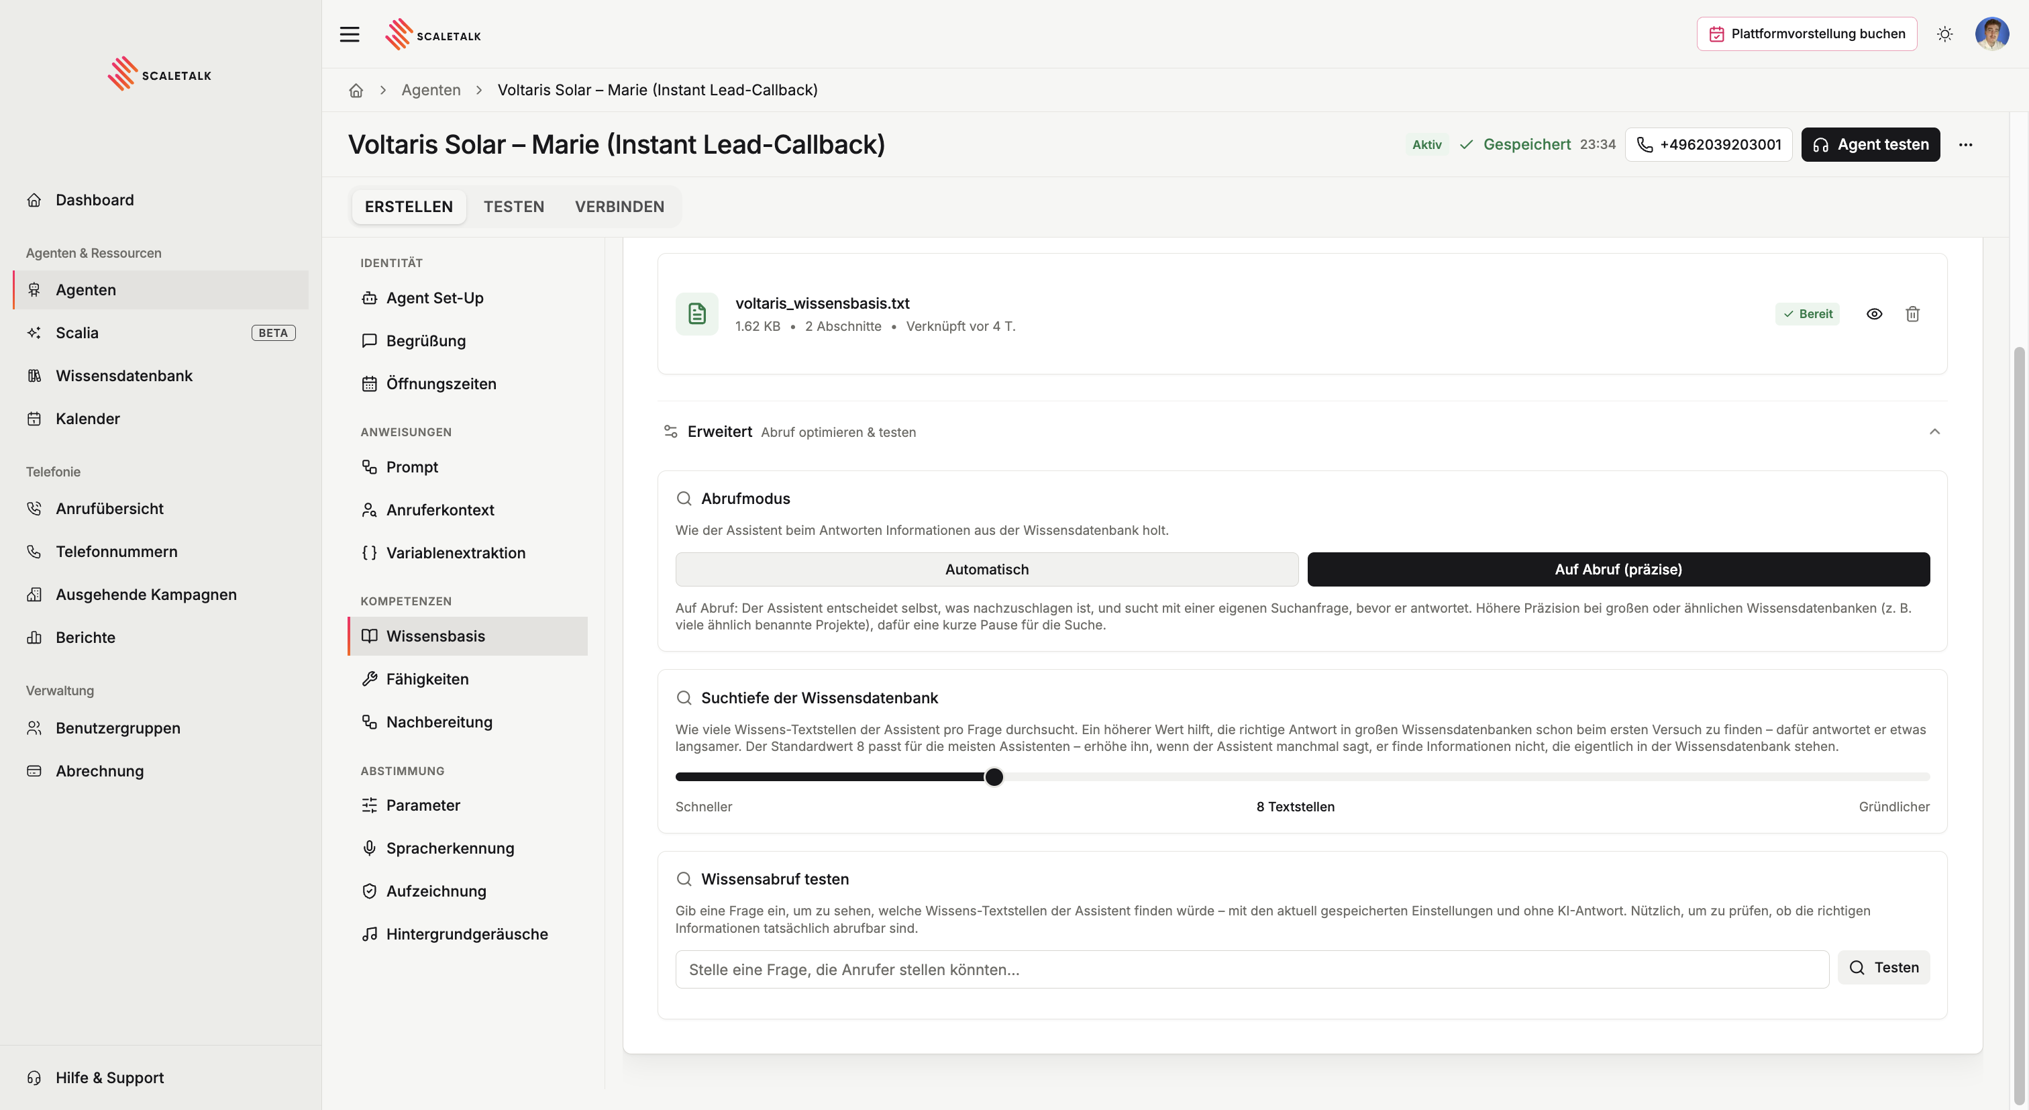Image resolution: width=2029 pixels, height=1110 pixels.
Task: Click the Anruferkontext person icon
Action: pyautogui.click(x=370, y=510)
